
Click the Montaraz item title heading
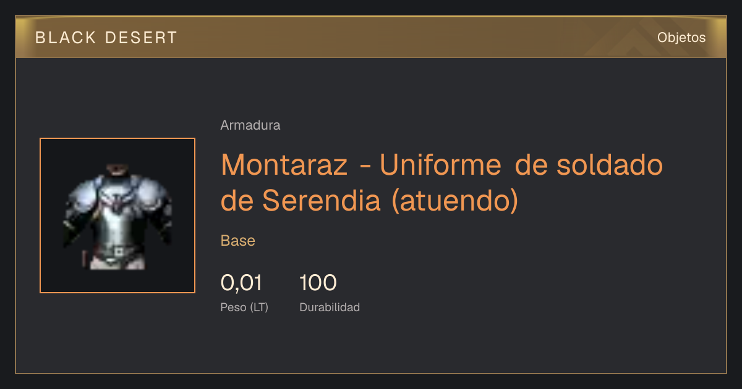click(441, 182)
